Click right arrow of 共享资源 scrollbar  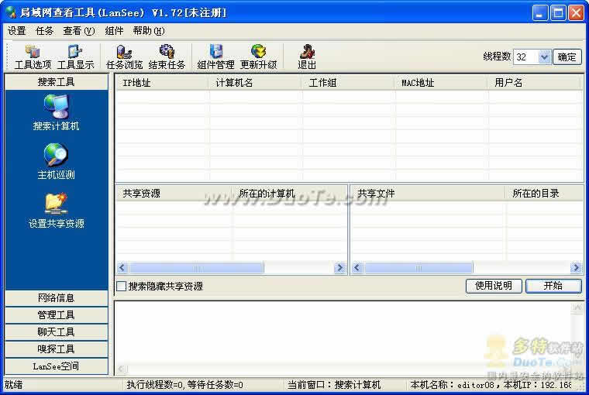click(339, 267)
